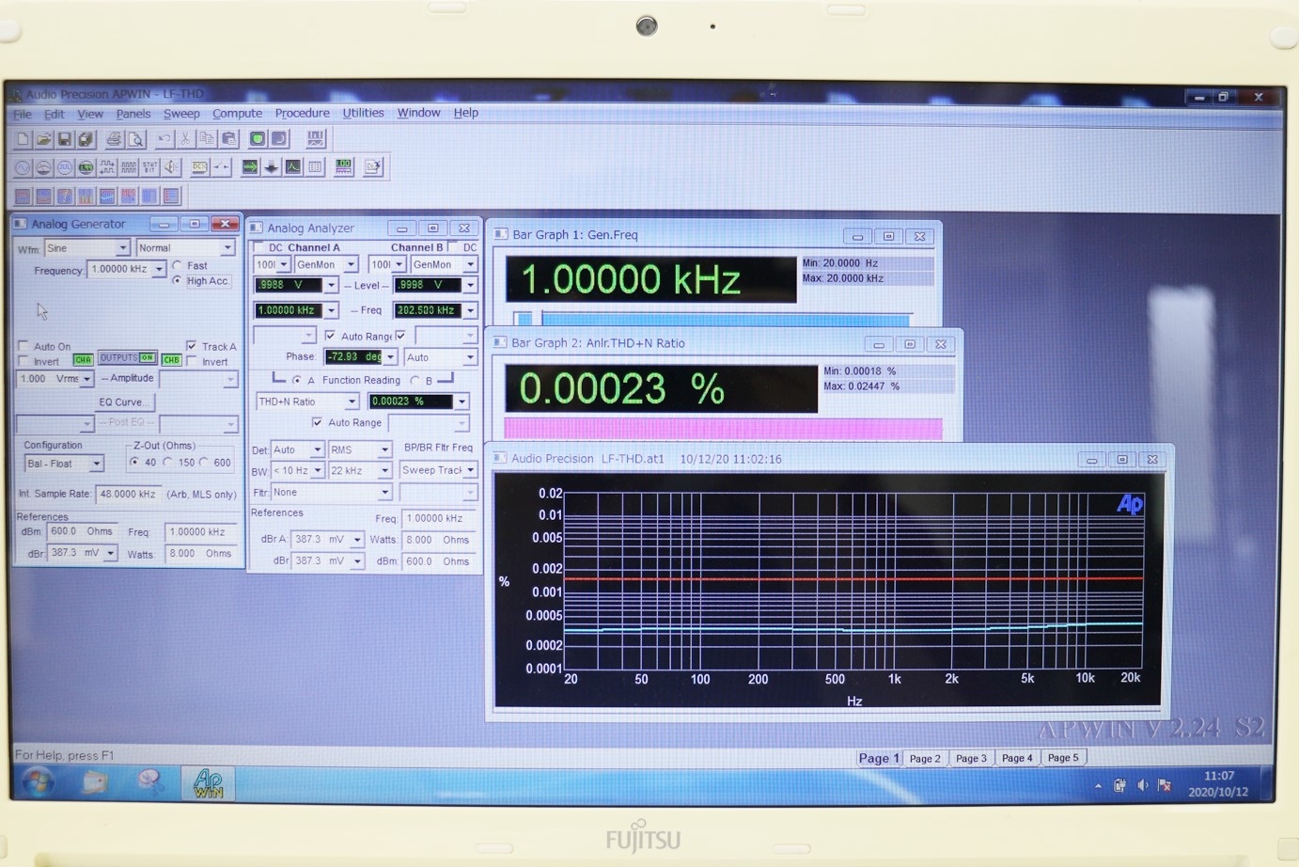Click the Save floppy disk icon
Viewport: 1299px width, 867px height.
pos(64,139)
